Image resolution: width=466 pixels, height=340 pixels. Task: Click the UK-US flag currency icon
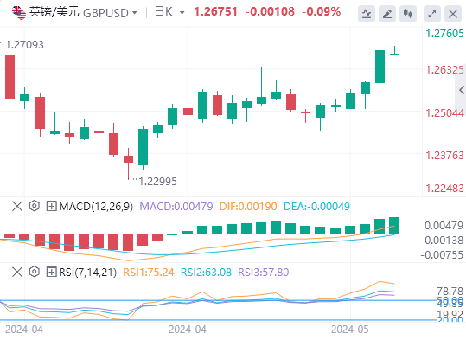coord(19,12)
